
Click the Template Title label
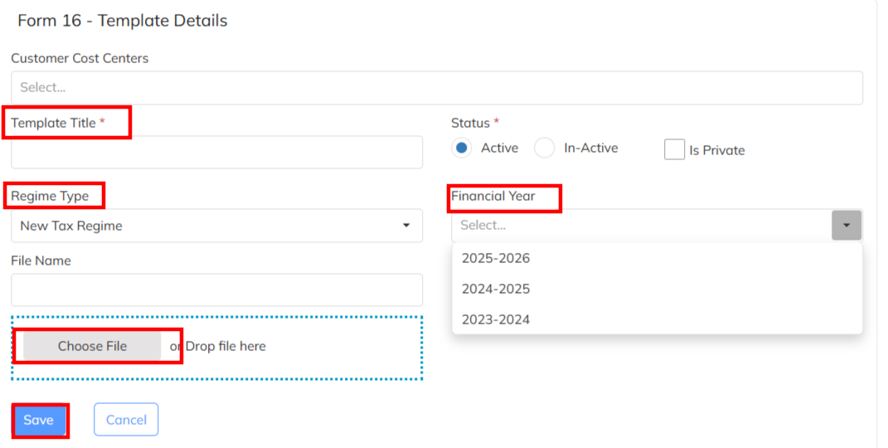pos(54,123)
